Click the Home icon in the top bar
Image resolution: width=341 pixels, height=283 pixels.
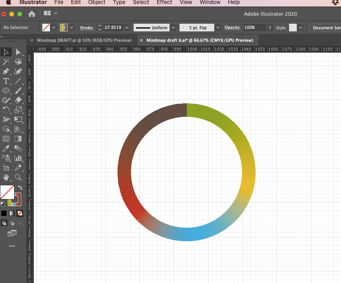tap(32, 14)
